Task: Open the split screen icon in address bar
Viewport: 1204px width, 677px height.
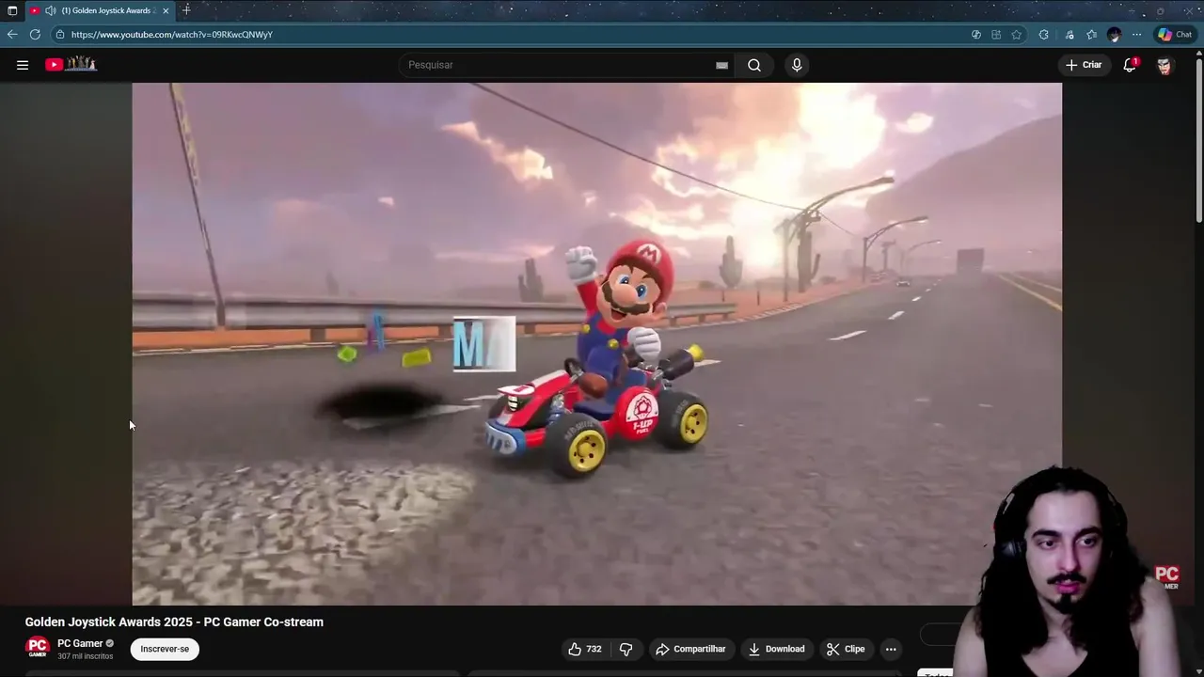Action: [996, 35]
